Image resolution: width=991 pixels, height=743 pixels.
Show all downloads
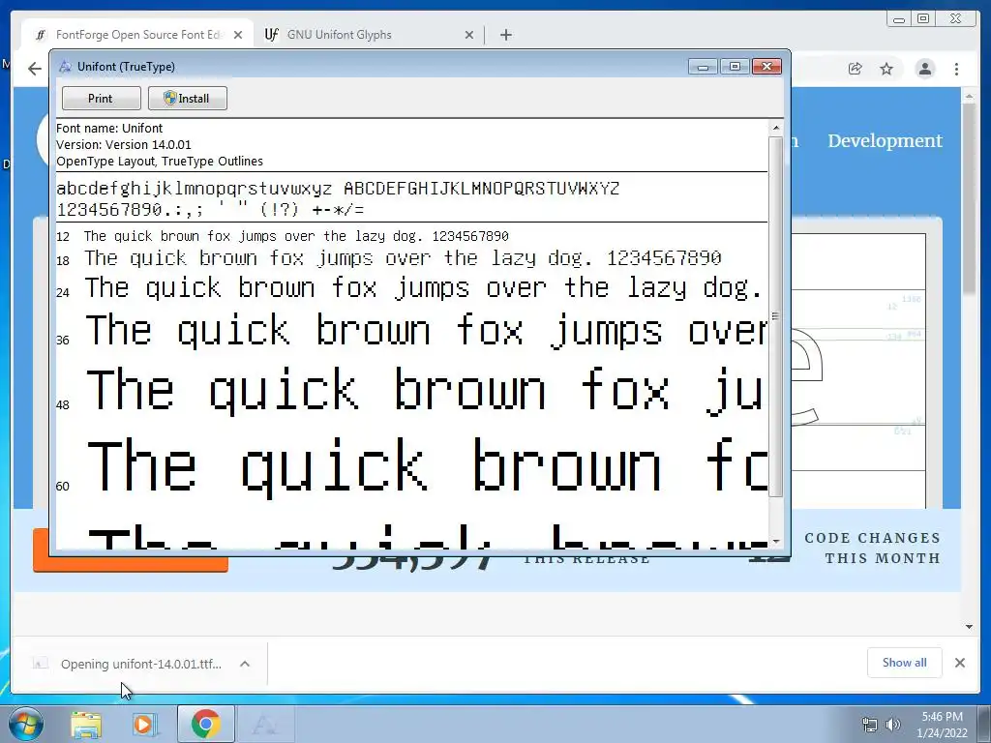point(905,662)
